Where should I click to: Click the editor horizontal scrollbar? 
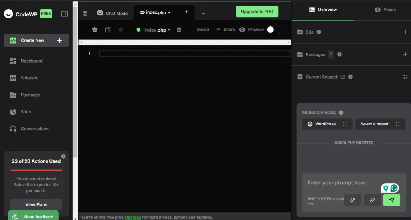coord(185,42)
